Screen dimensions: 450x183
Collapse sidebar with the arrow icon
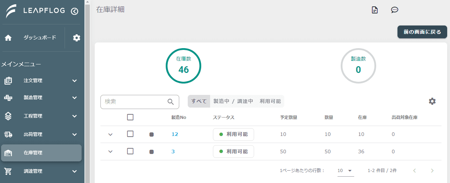74,11
